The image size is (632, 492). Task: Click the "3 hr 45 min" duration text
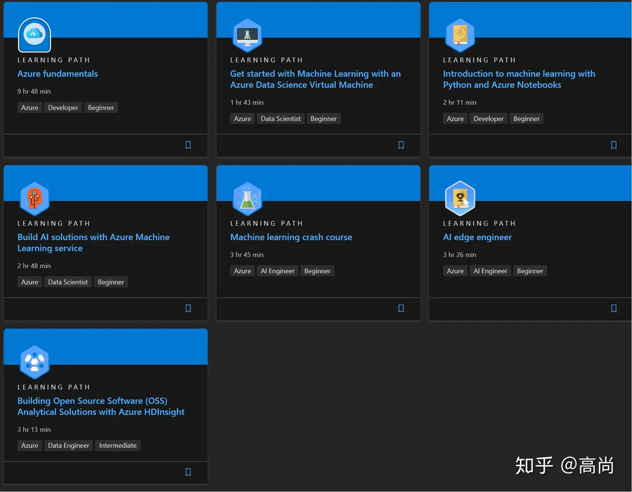247,255
